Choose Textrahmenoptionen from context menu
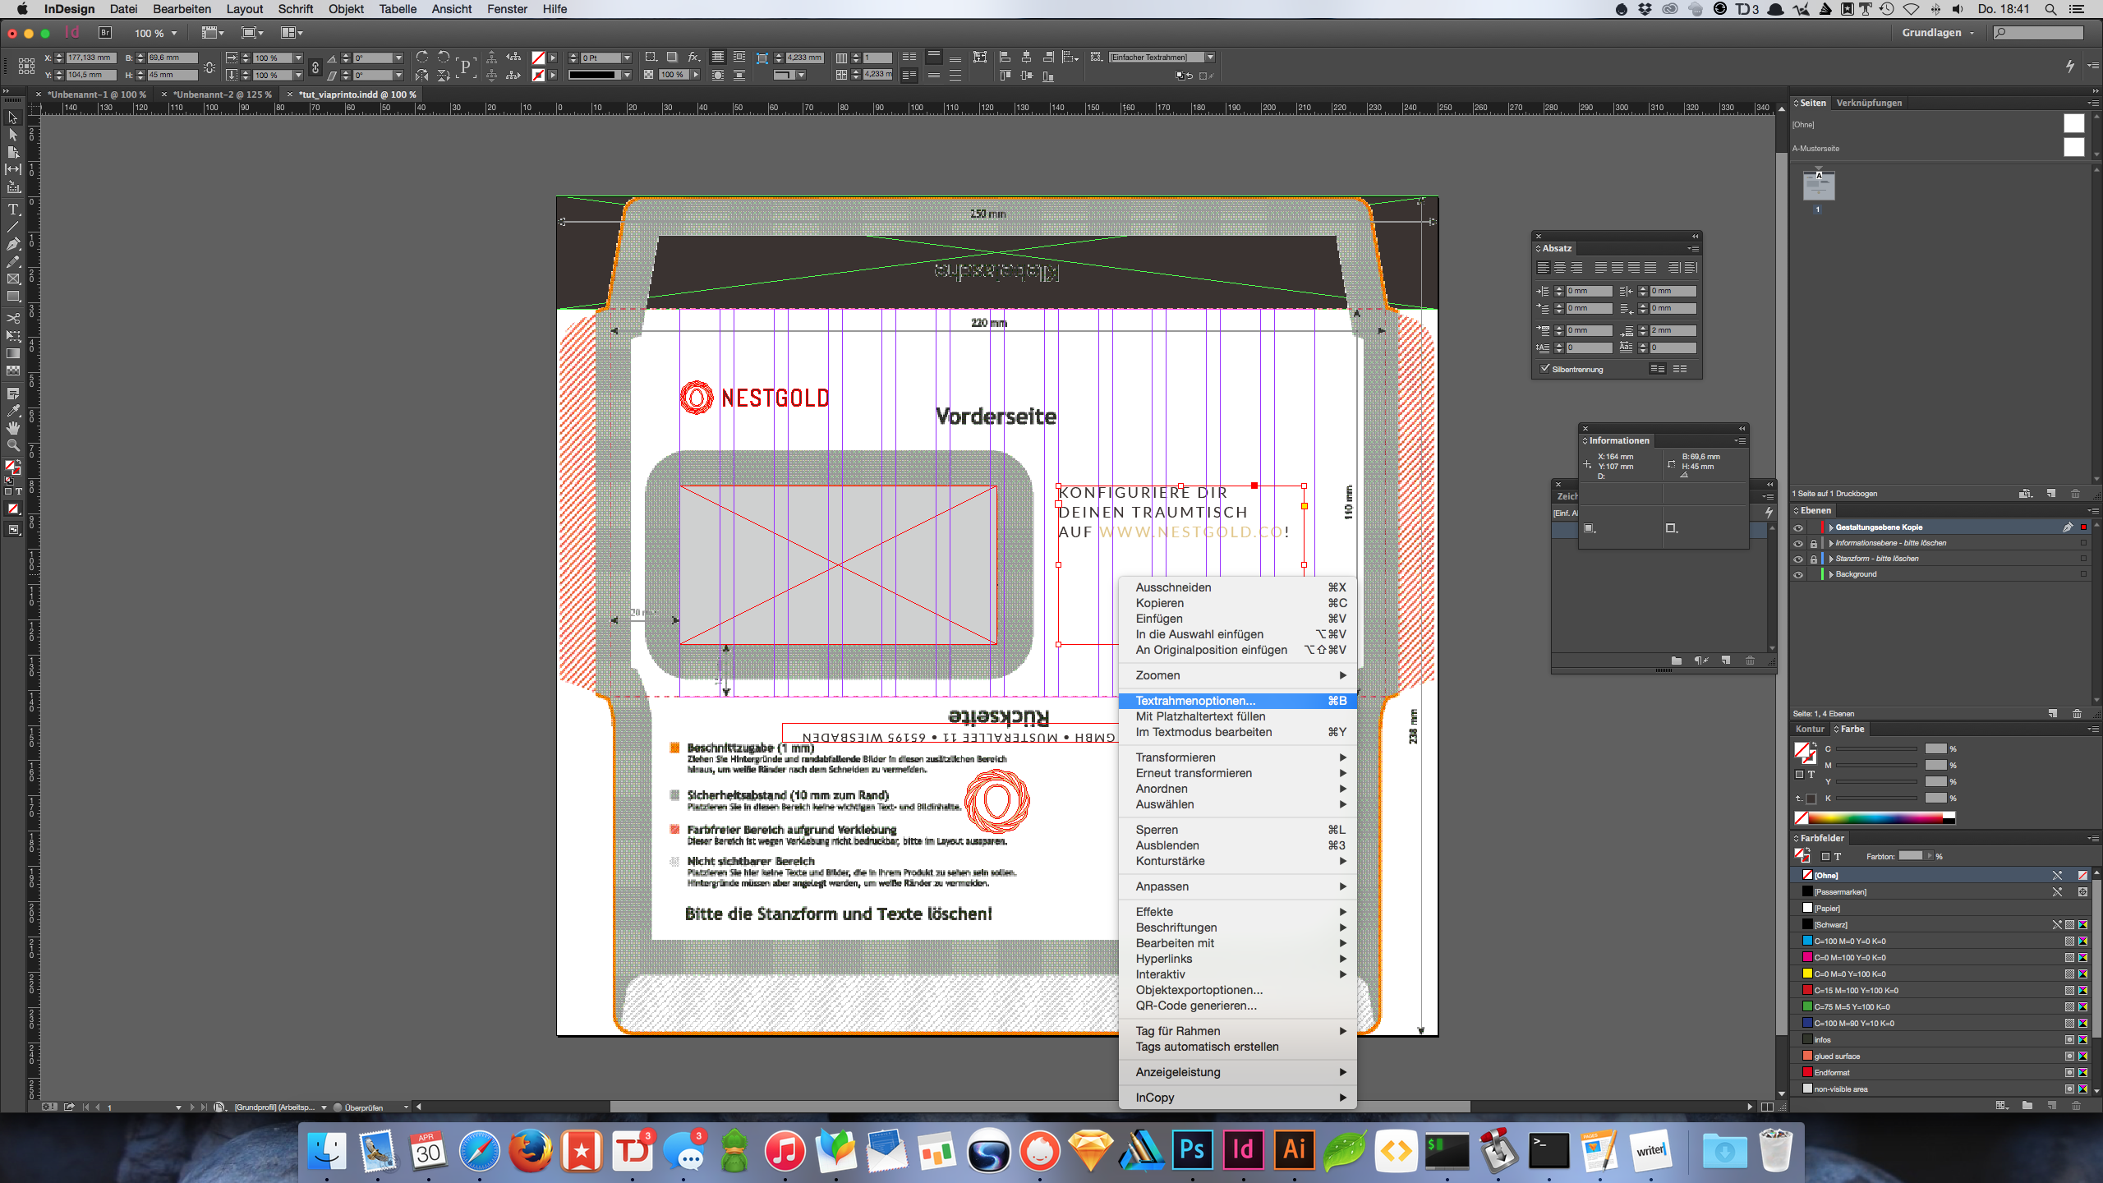This screenshot has height=1183, width=2103. coord(1195,701)
